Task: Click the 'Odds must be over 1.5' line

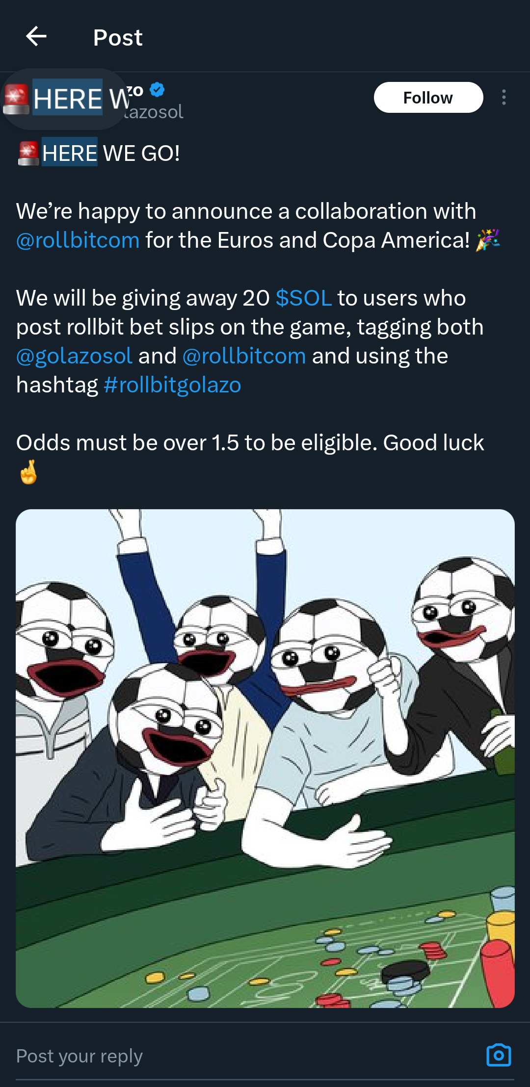Action: [x=250, y=443]
